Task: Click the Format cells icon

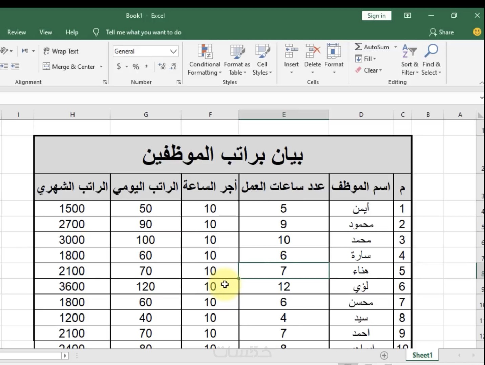Action: point(334,52)
